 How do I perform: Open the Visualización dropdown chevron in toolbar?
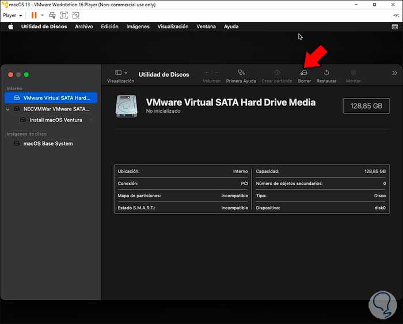[126, 73]
